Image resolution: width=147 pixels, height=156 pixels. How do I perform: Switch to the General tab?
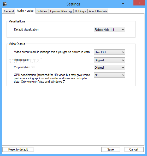9,11
